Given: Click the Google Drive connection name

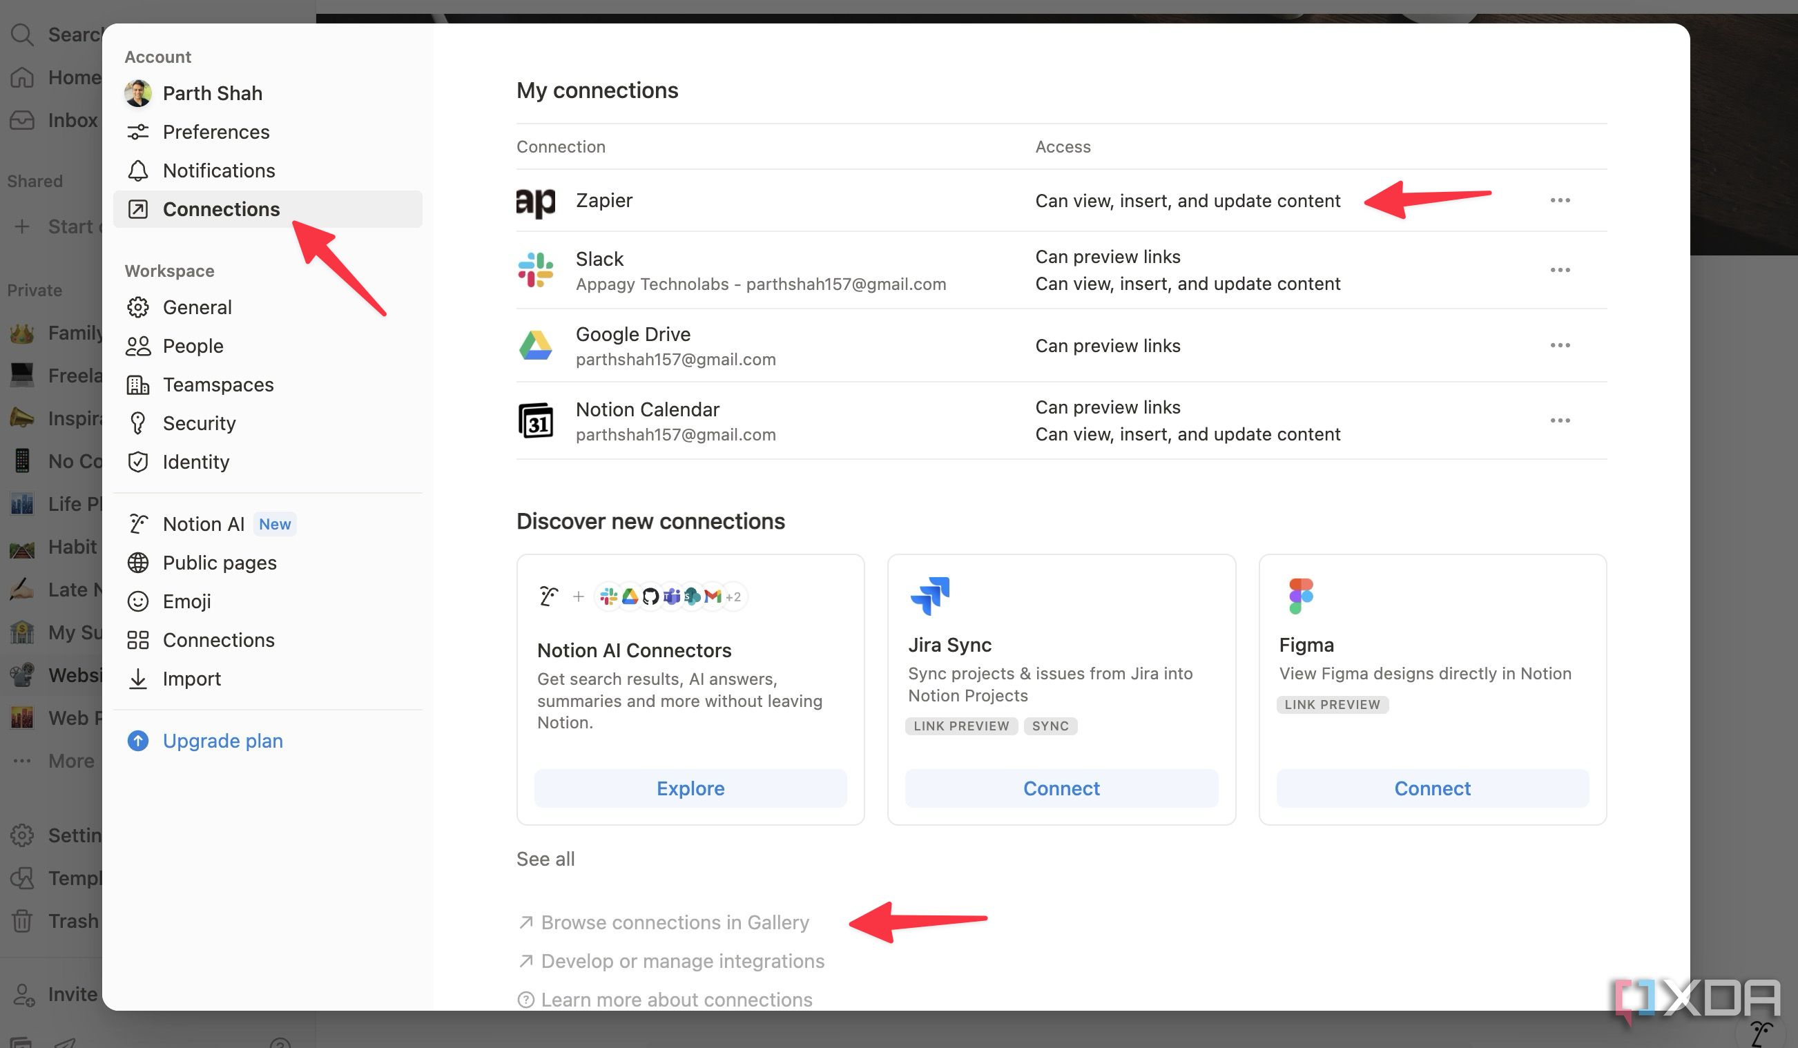Looking at the screenshot, I should click(x=633, y=334).
